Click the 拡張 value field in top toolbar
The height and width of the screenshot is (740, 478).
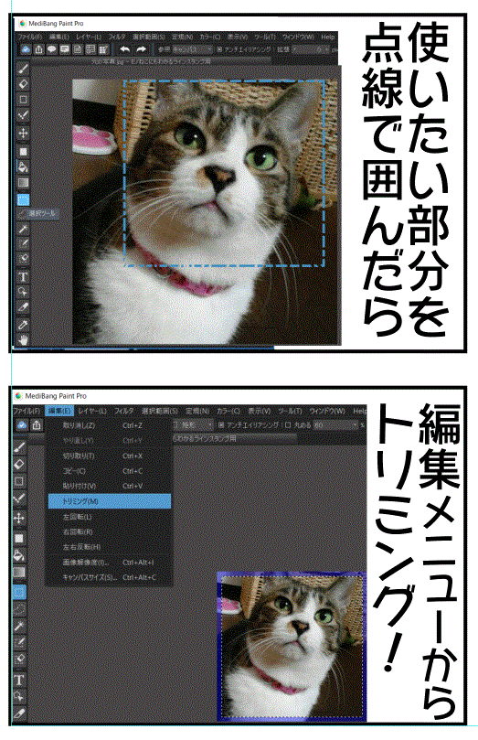coord(309,49)
